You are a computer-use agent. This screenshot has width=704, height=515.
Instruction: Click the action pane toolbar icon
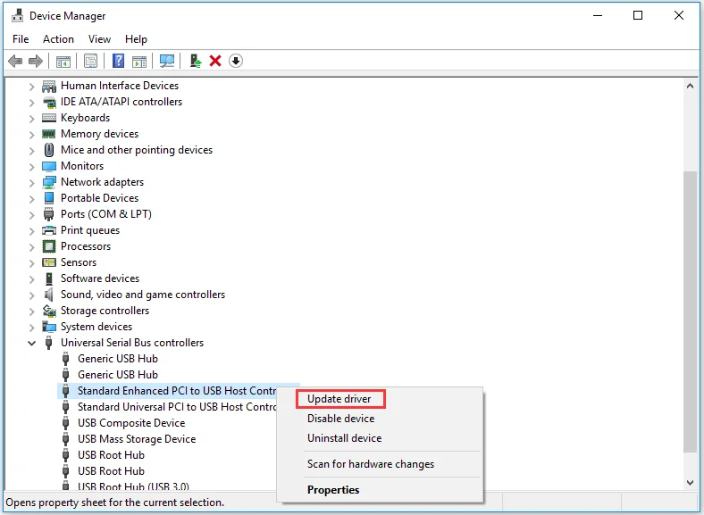coord(139,61)
